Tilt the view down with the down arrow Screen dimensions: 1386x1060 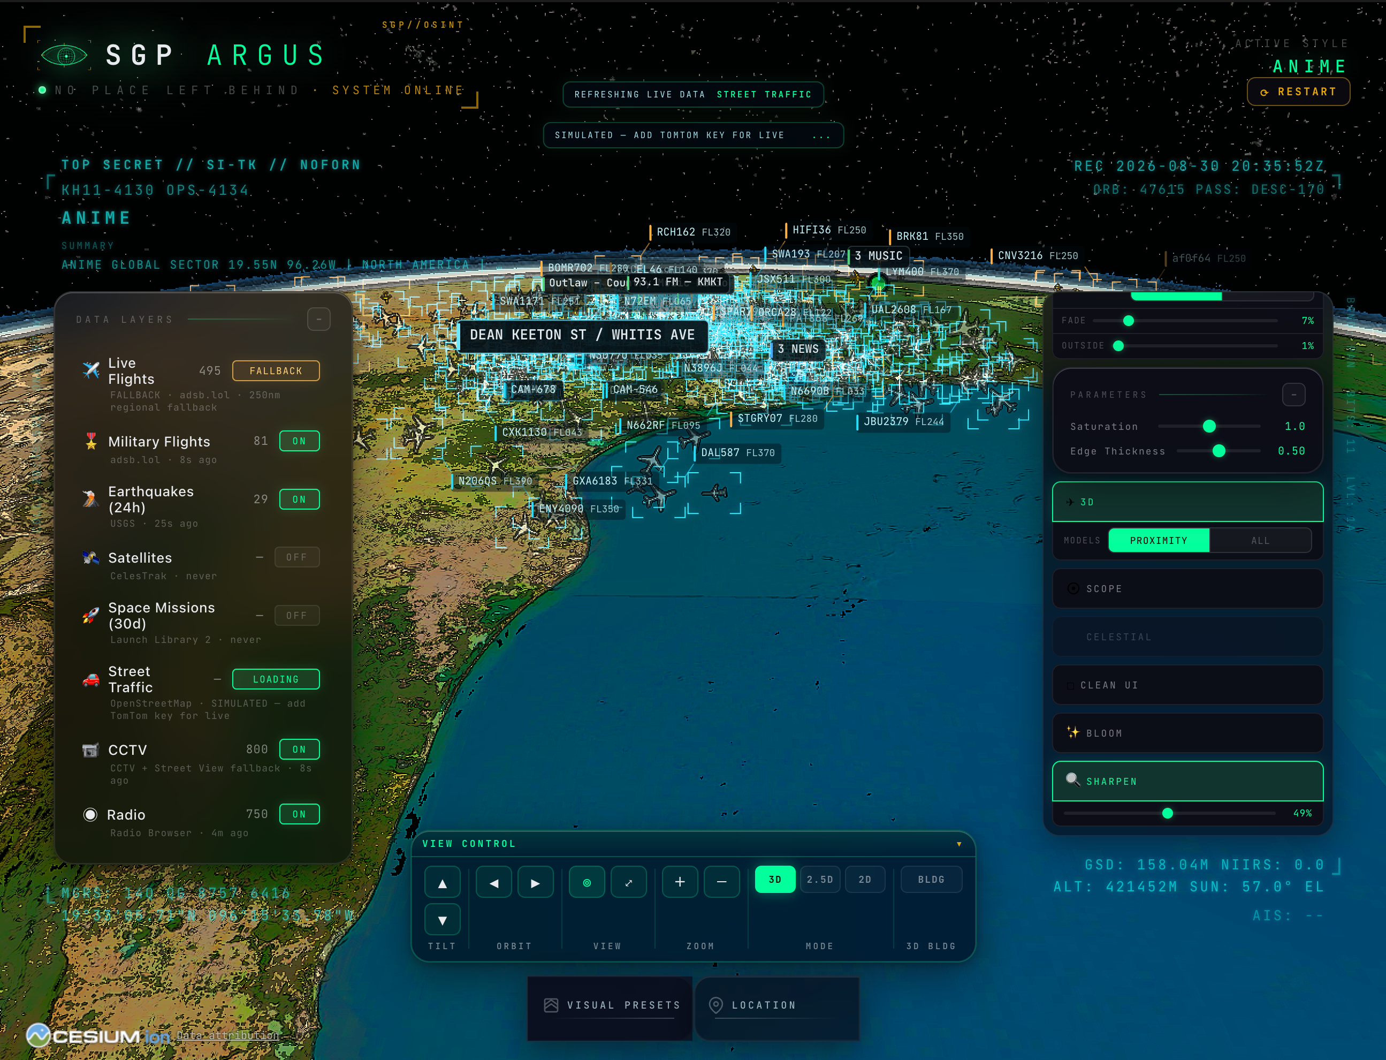pyautogui.click(x=443, y=919)
